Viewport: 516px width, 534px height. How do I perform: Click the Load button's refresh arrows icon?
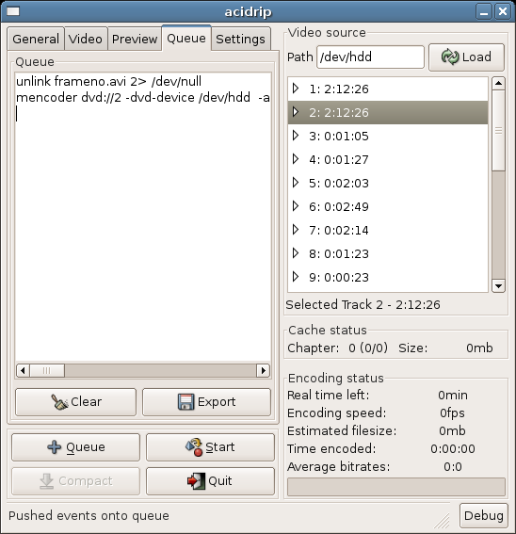[x=450, y=57]
